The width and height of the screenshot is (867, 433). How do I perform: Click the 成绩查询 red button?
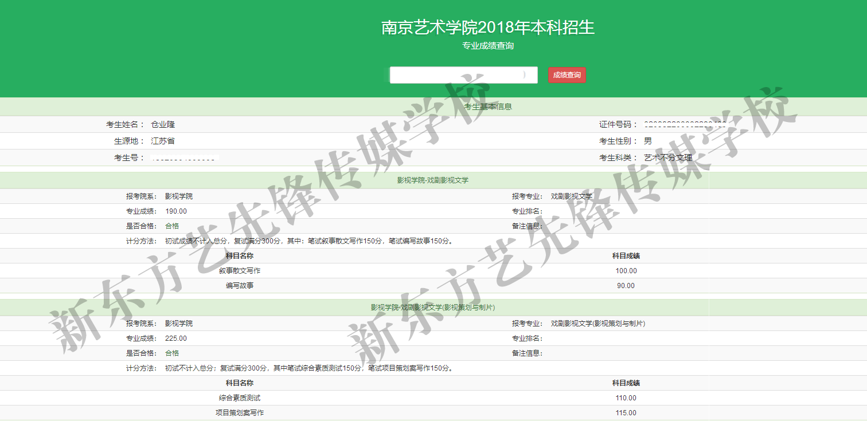click(x=567, y=75)
